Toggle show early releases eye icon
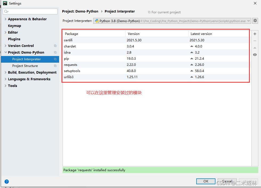Viewport: 261px width, 188px height. tap(255, 55)
